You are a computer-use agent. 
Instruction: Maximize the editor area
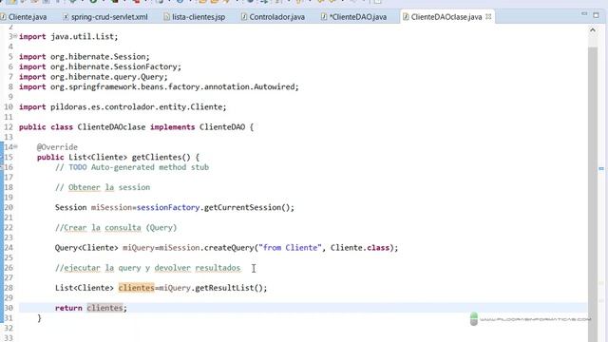point(596,15)
